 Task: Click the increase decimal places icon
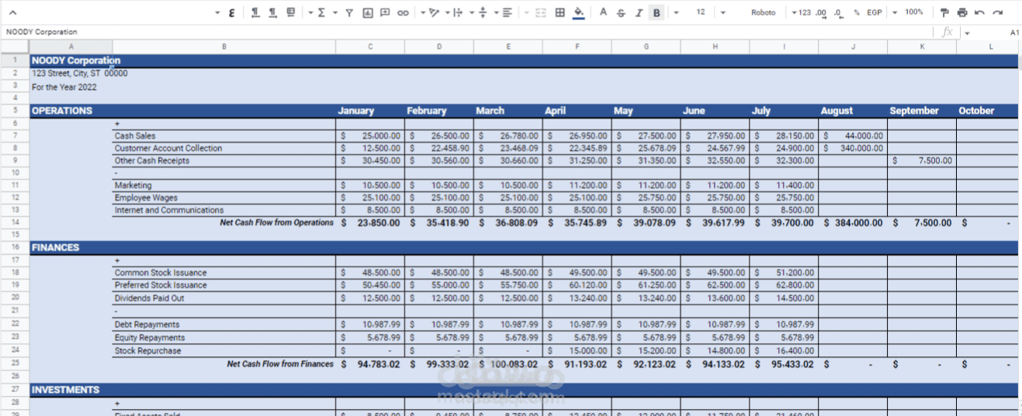[821, 12]
